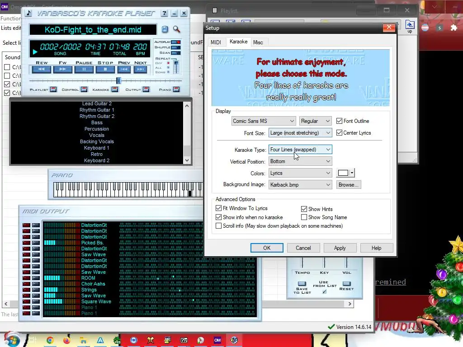The image size is (463, 347).
Task: Go to previous song with Prev button
Action: pyautogui.click(x=124, y=69)
